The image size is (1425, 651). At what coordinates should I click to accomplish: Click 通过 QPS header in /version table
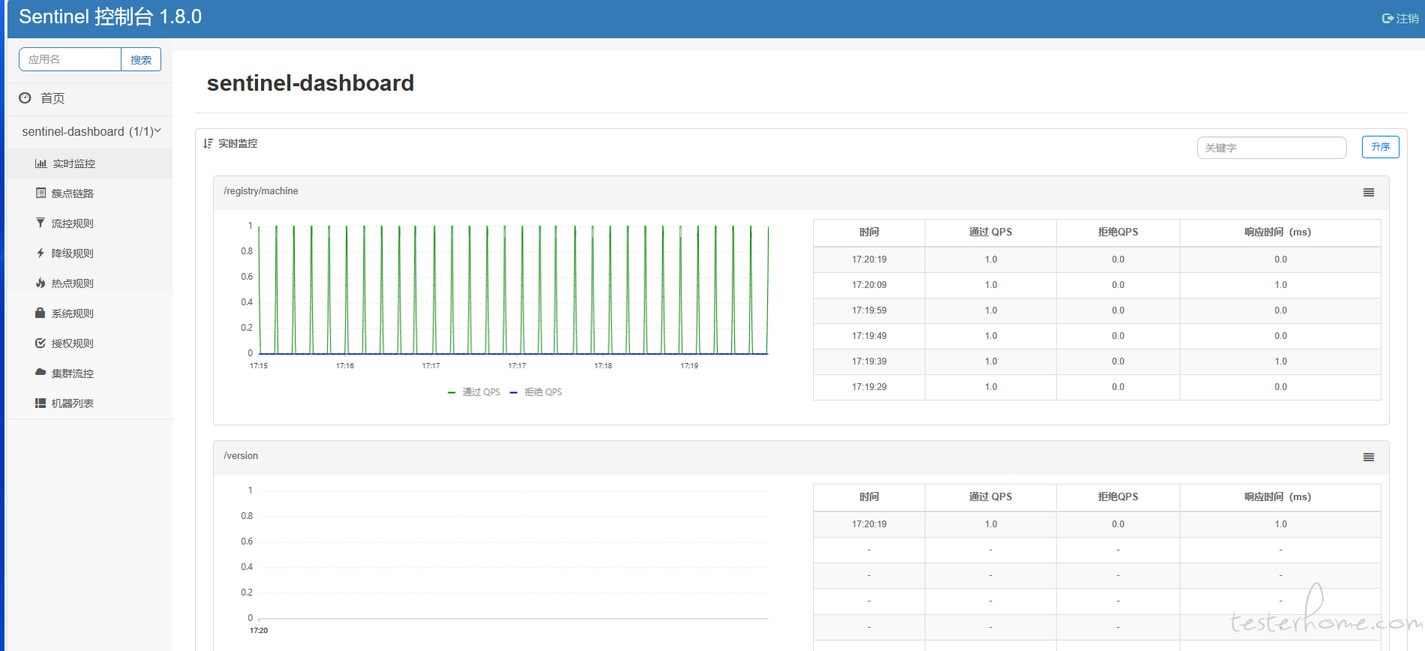tap(991, 497)
